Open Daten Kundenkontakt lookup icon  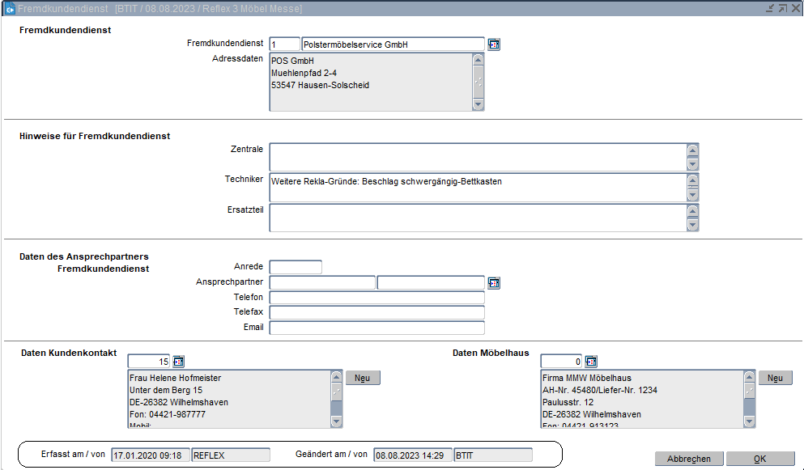pos(179,361)
